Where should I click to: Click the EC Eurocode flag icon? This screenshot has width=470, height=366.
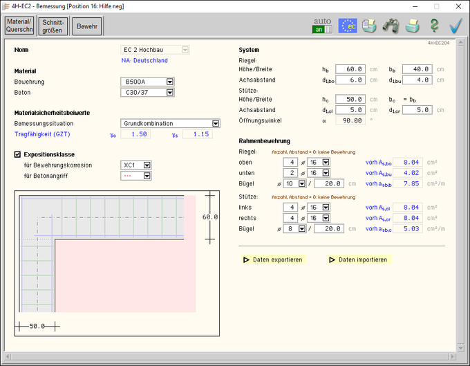click(x=347, y=26)
